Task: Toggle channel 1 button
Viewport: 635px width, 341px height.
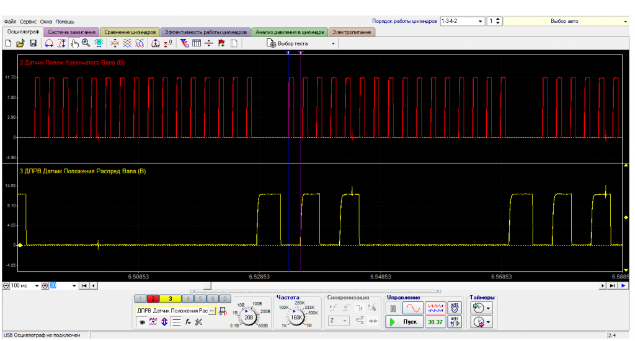Action: click(x=141, y=299)
